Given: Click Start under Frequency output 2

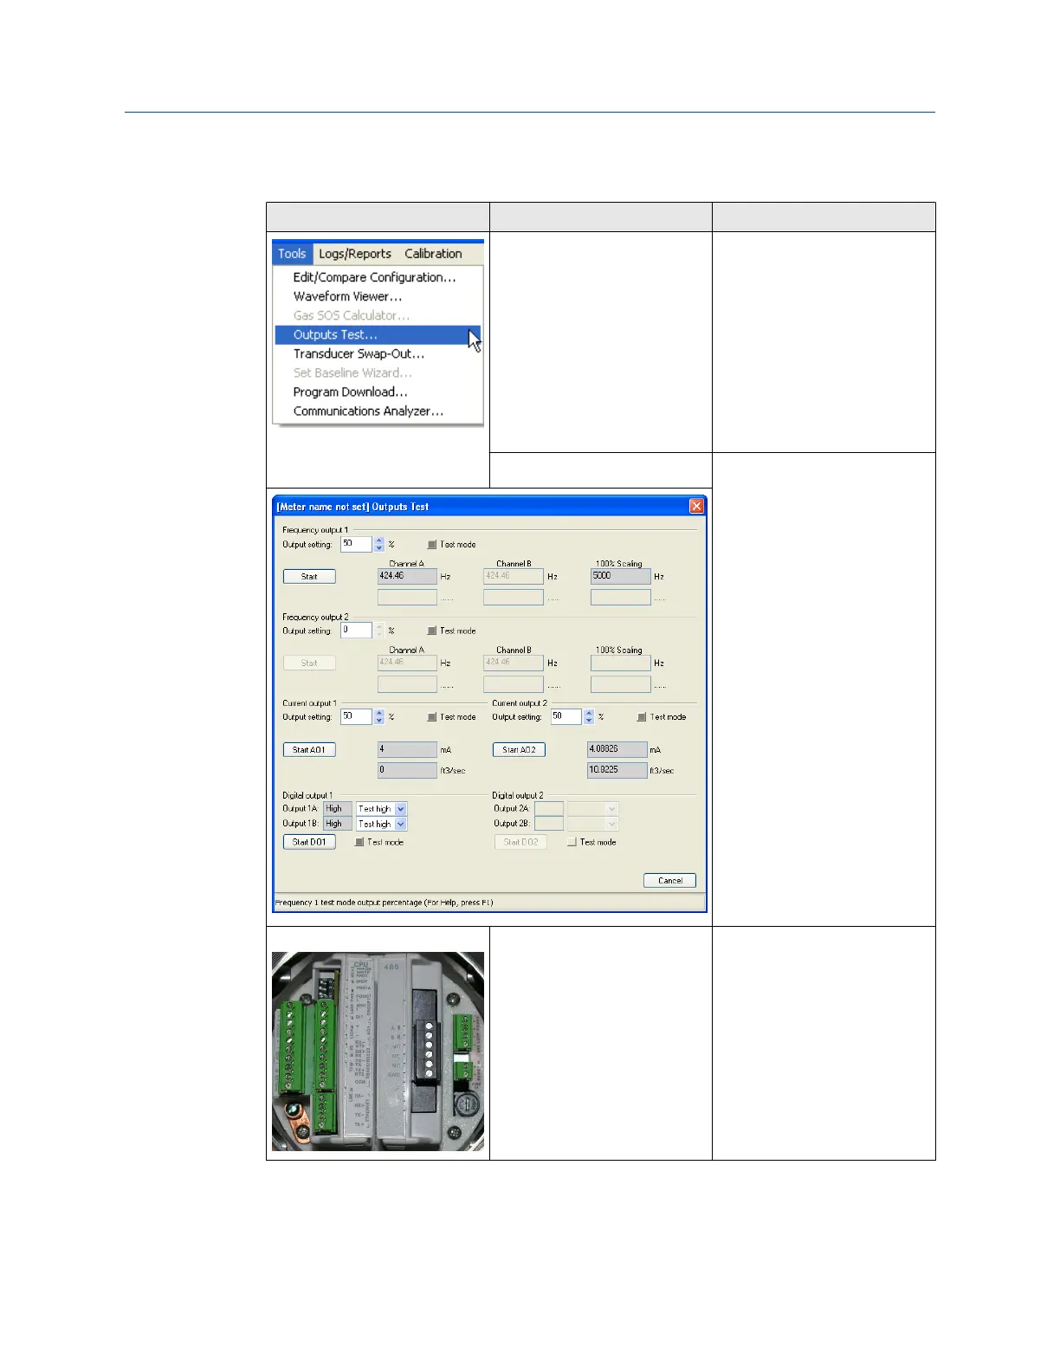Looking at the screenshot, I should coord(309,663).
